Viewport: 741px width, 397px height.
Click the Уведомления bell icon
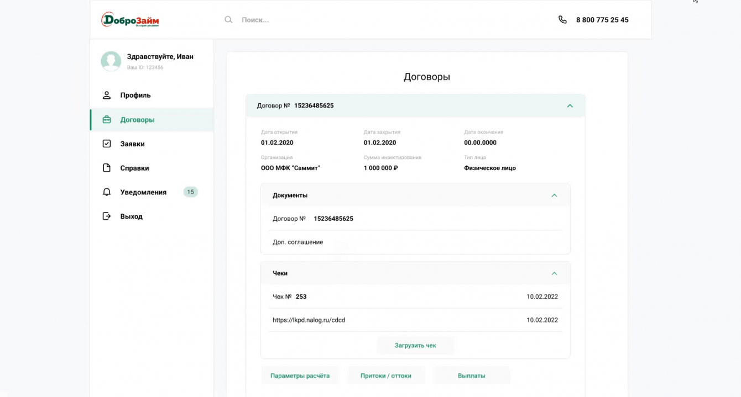(x=107, y=192)
